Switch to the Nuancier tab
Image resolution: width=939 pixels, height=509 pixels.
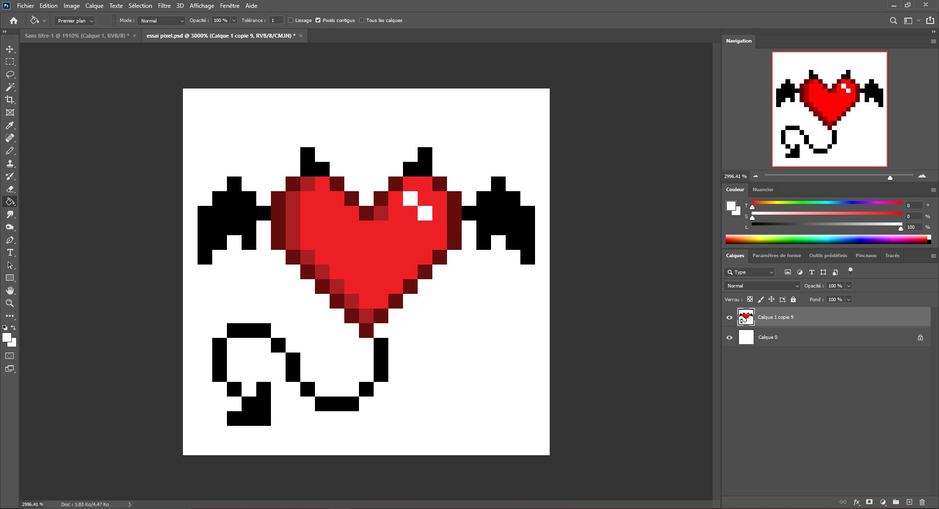click(x=762, y=190)
